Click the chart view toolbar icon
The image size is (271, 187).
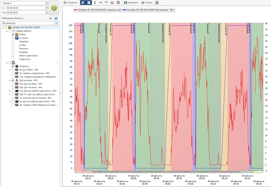click(112, 2)
